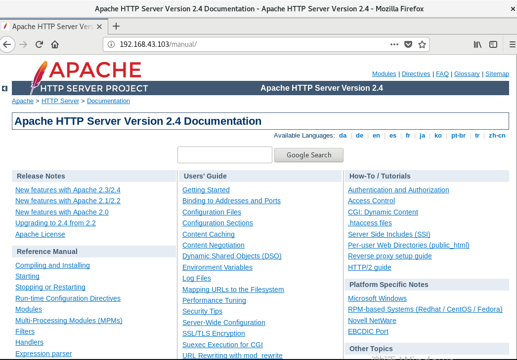Open New features with Apache 2.0
The width and height of the screenshot is (517, 360).
click(x=62, y=212)
